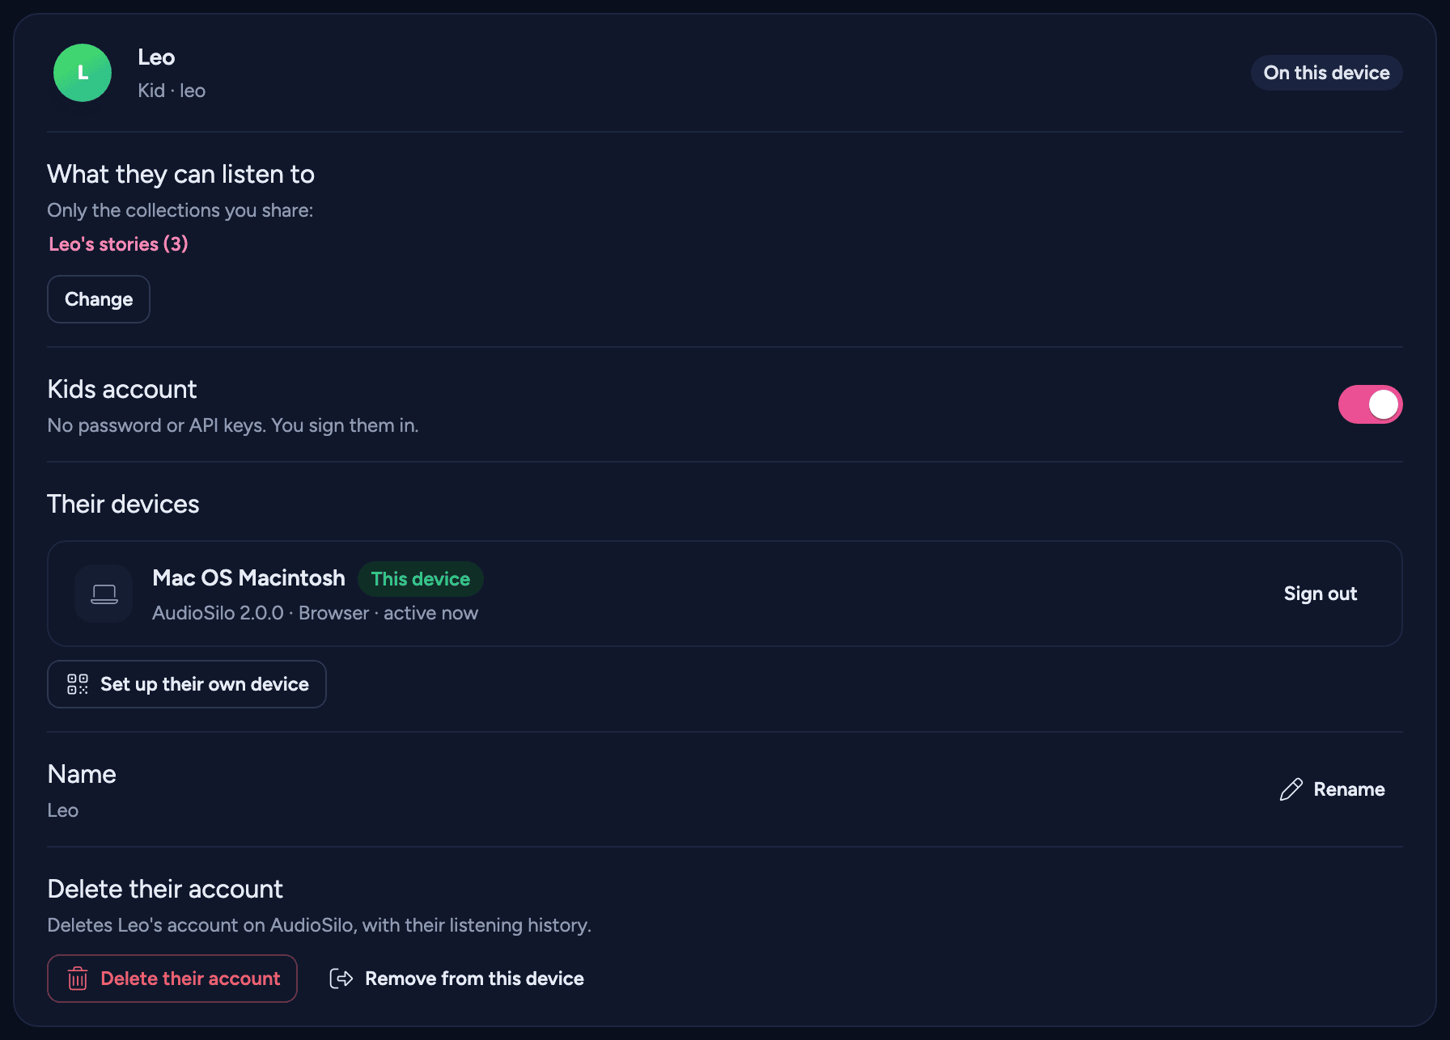The height and width of the screenshot is (1040, 1450).
Task: Click the Leo profile name heading
Action: tap(156, 57)
